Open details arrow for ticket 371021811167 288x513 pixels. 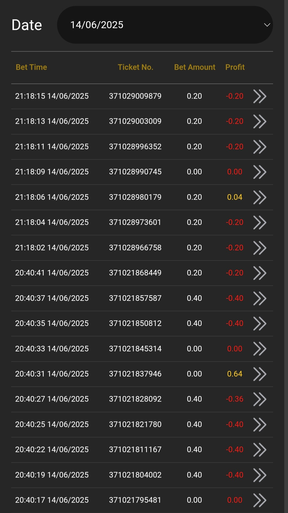[x=260, y=449]
